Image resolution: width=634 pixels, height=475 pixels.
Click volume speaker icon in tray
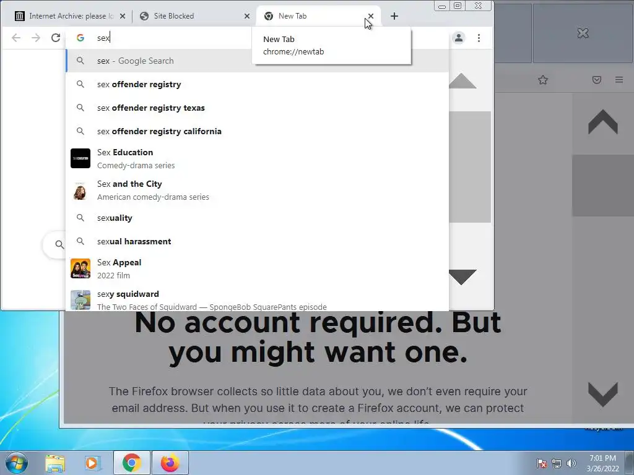pyautogui.click(x=571, y=463)
